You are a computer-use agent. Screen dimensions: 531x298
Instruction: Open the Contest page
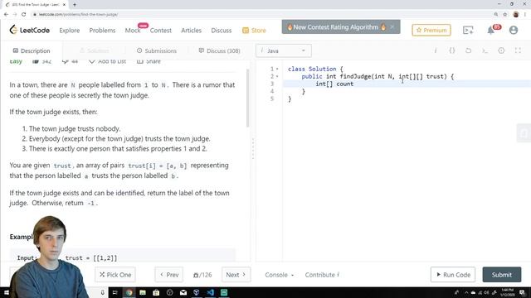160,31
